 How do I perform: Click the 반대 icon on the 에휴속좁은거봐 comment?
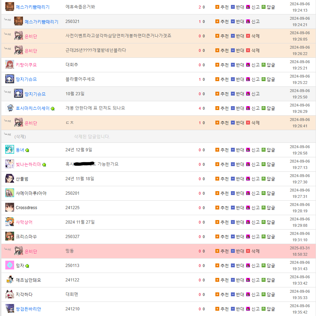(233, 7)
